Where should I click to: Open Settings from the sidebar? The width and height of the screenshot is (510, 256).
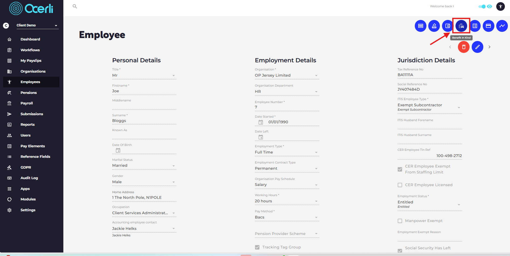tap(31, 210)
